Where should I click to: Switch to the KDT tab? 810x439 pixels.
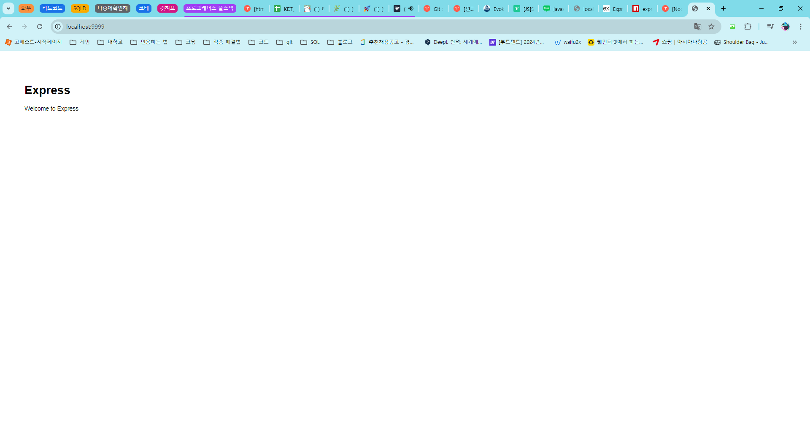tap(284, 9)
